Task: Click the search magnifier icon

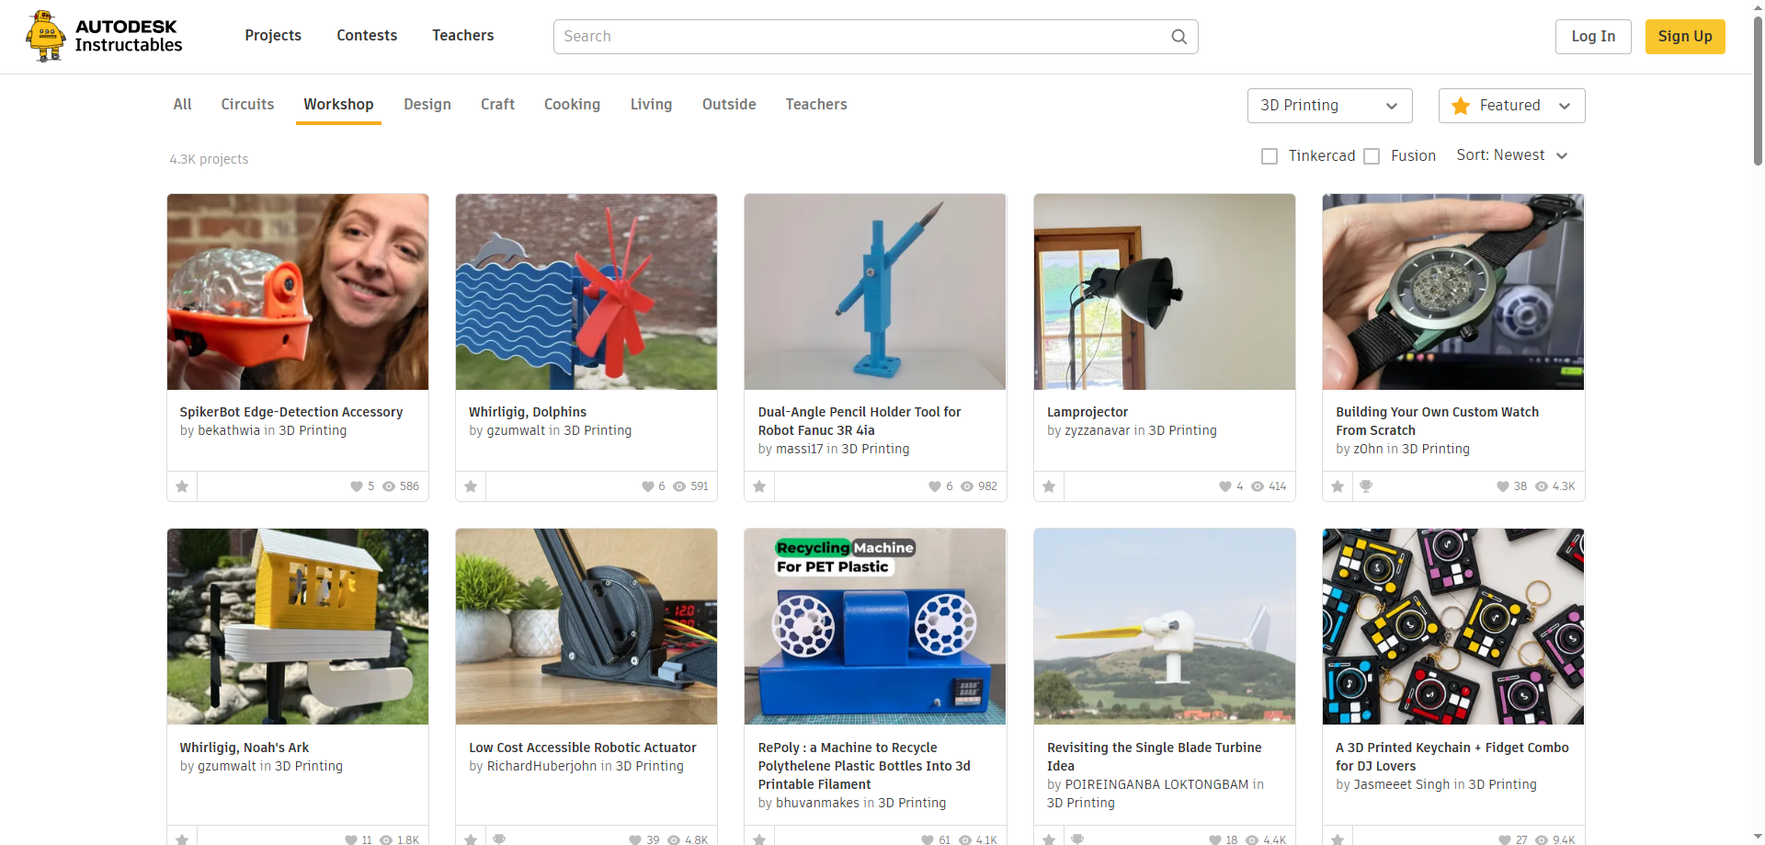Action: (x=1179, y=37)
